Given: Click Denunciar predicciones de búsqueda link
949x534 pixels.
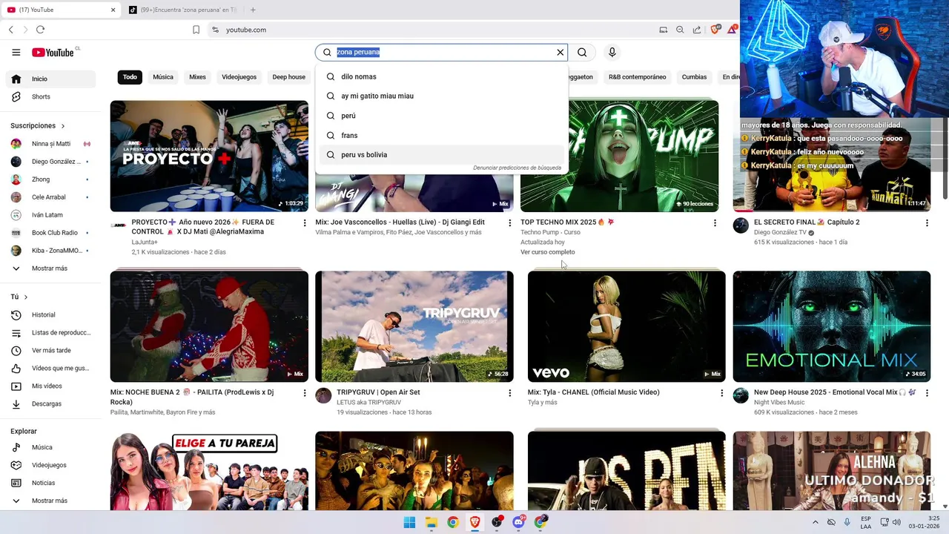Looking at the screenshot, I should pos(517,168).
